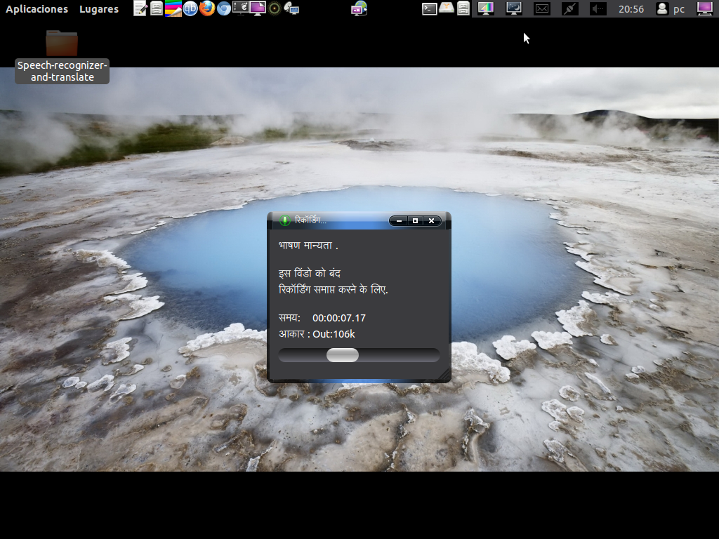Open the dotted circular ring icon
The image size is (719, 539).
coord(275,8)
